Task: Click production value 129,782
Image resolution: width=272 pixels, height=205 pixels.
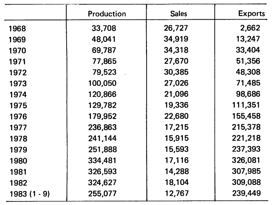Action: [x=103, y=106]
